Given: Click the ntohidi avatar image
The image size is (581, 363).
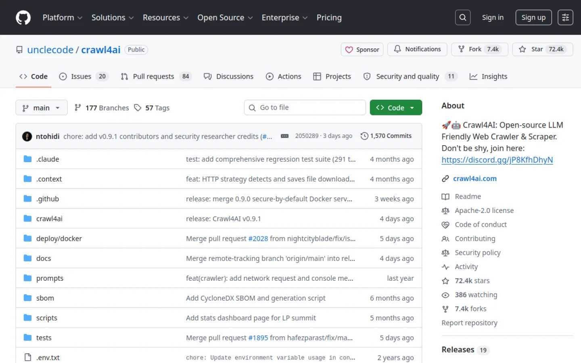Looking at the screenshot, I should click(27, 136).
